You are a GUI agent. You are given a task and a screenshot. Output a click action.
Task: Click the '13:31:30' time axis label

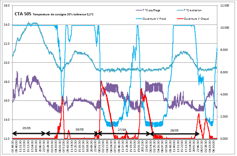tap(178, 146)
